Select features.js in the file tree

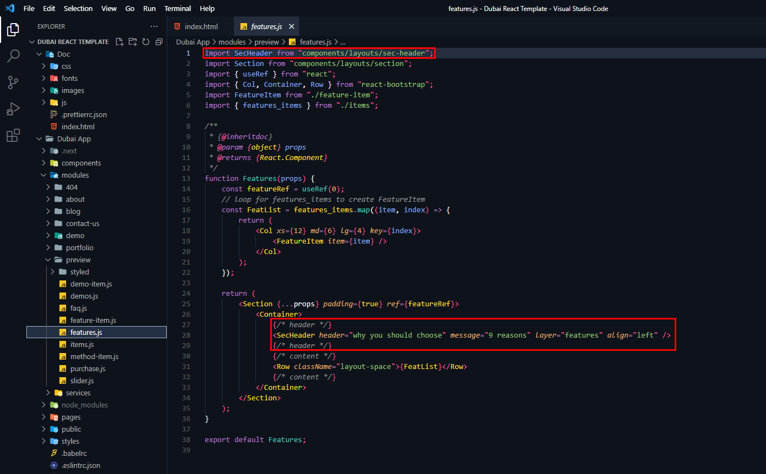pos(96,332)
